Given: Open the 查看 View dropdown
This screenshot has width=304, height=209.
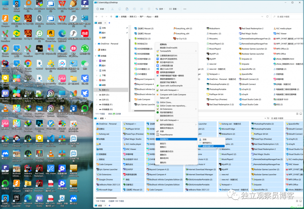Looking at the screenshot, I should (174, 9).
